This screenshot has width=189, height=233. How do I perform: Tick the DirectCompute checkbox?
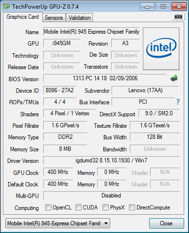[x=132, y=207]
